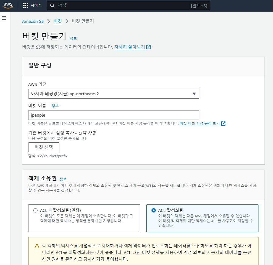
Task: Open the hamburger side navigation menu
Action: 4,18
